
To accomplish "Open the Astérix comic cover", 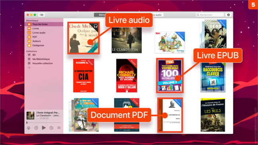I will click(x=170, y=43).
